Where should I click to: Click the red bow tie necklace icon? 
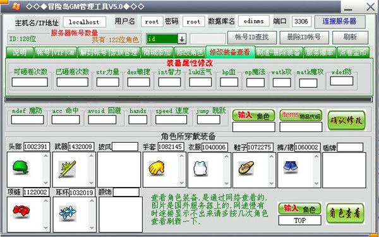point(21,212)
